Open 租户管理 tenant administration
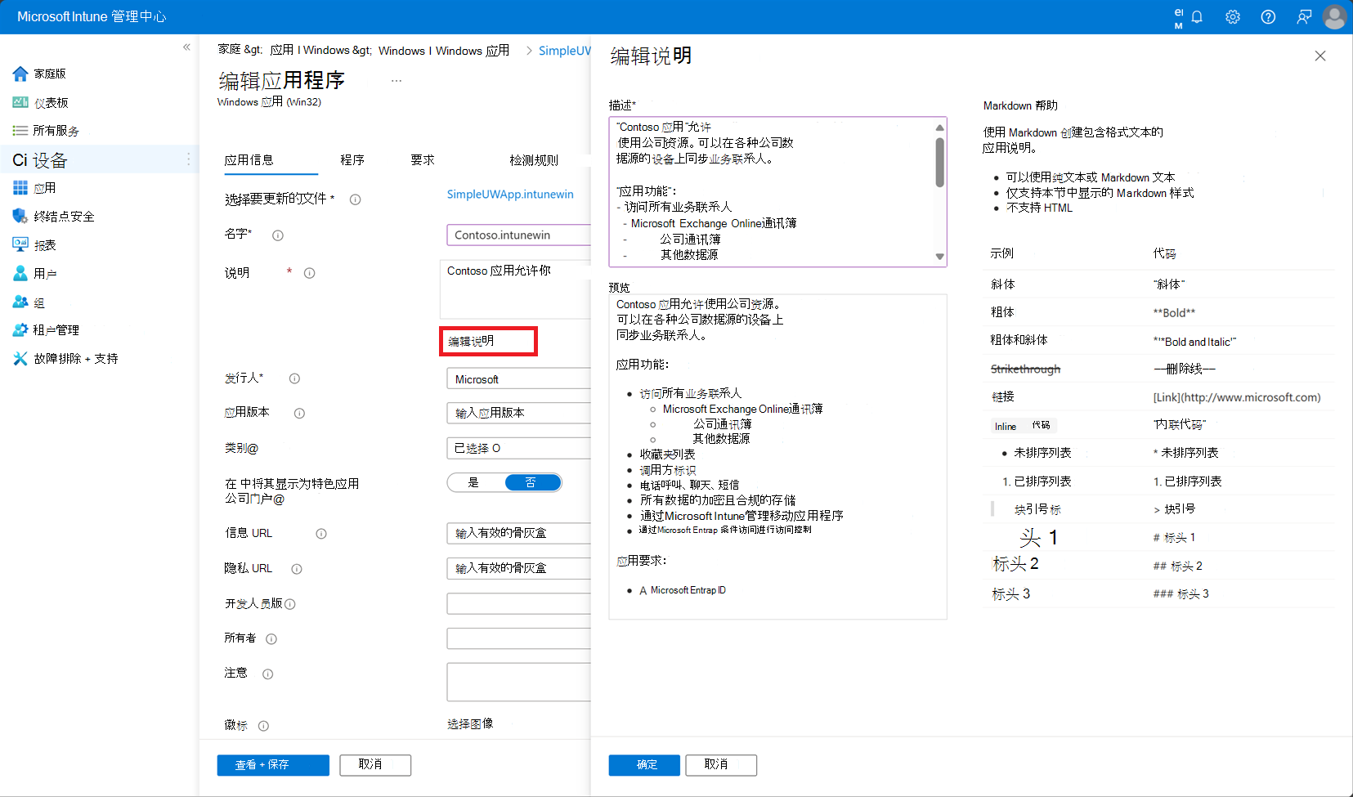The height and width of the screenshot is (797, 1353). tap(46, 330)
